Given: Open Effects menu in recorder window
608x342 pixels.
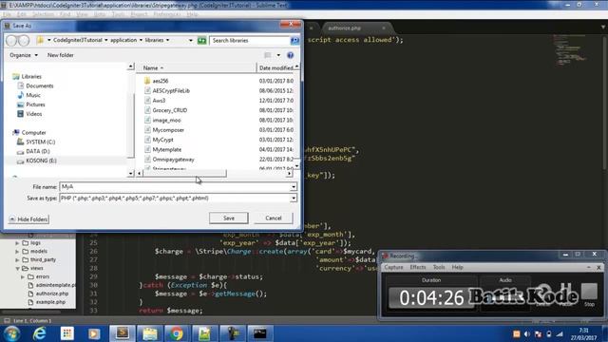Looking at the screenshot, I should [418, 268].
